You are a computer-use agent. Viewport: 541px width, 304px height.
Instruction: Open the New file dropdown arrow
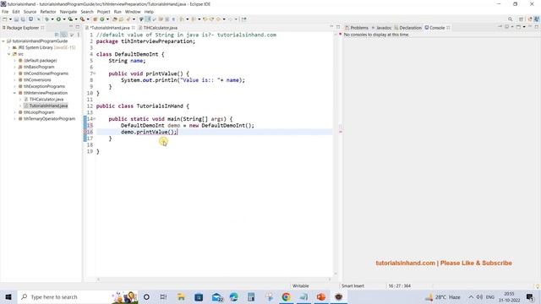(10, 19)
